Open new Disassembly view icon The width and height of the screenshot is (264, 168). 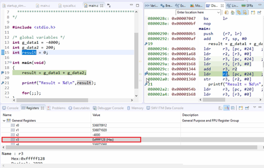253,12
